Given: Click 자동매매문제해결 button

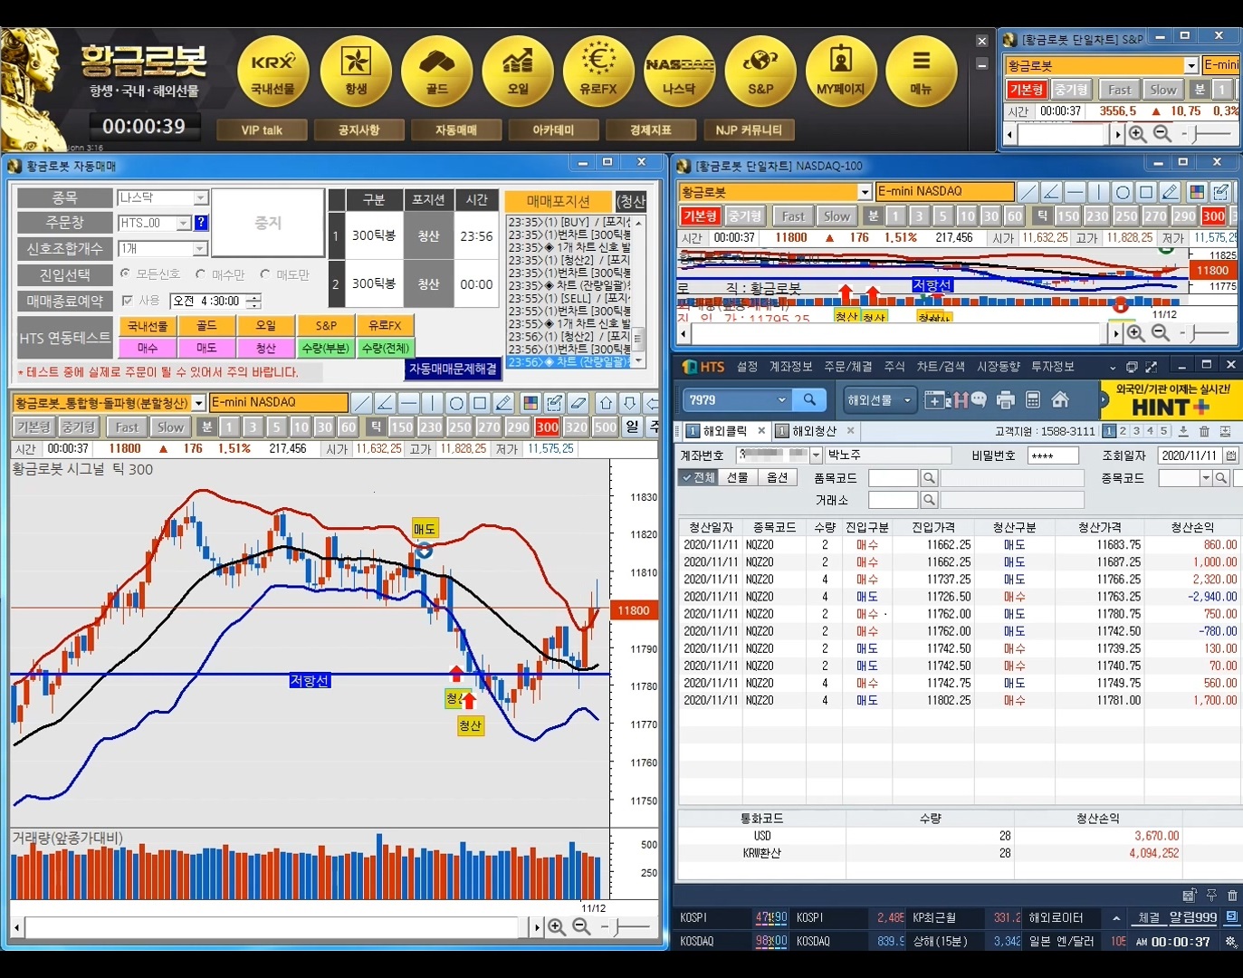Looking at the screenshot, I should point(453,369).
